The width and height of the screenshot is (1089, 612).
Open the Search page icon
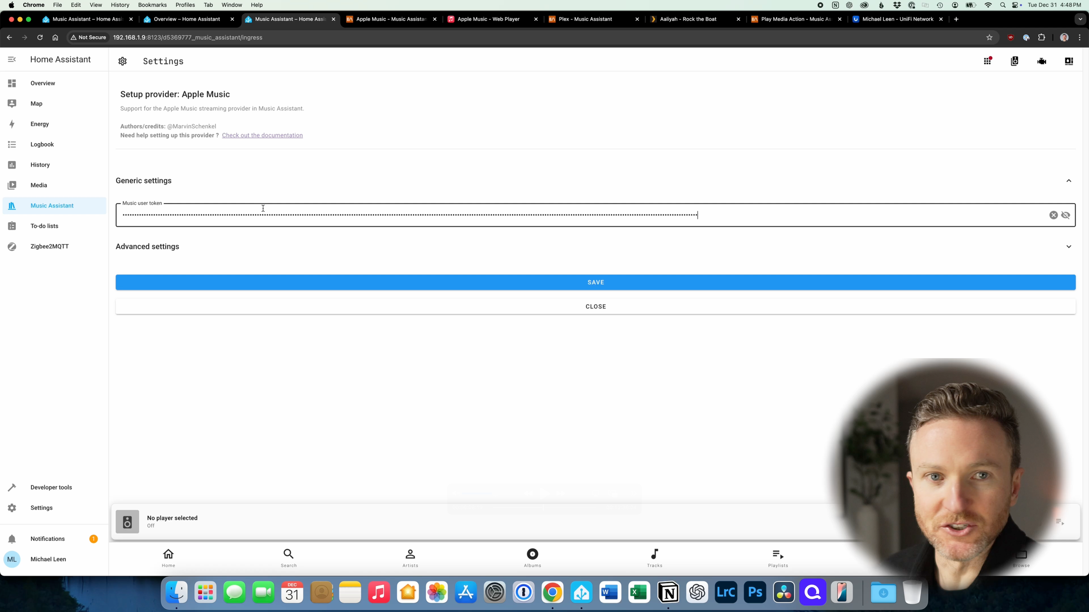tap(289, 557)
